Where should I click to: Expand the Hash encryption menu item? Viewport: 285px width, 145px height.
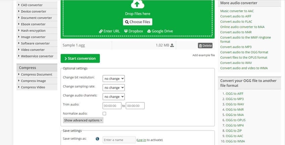tap(37, 31)
